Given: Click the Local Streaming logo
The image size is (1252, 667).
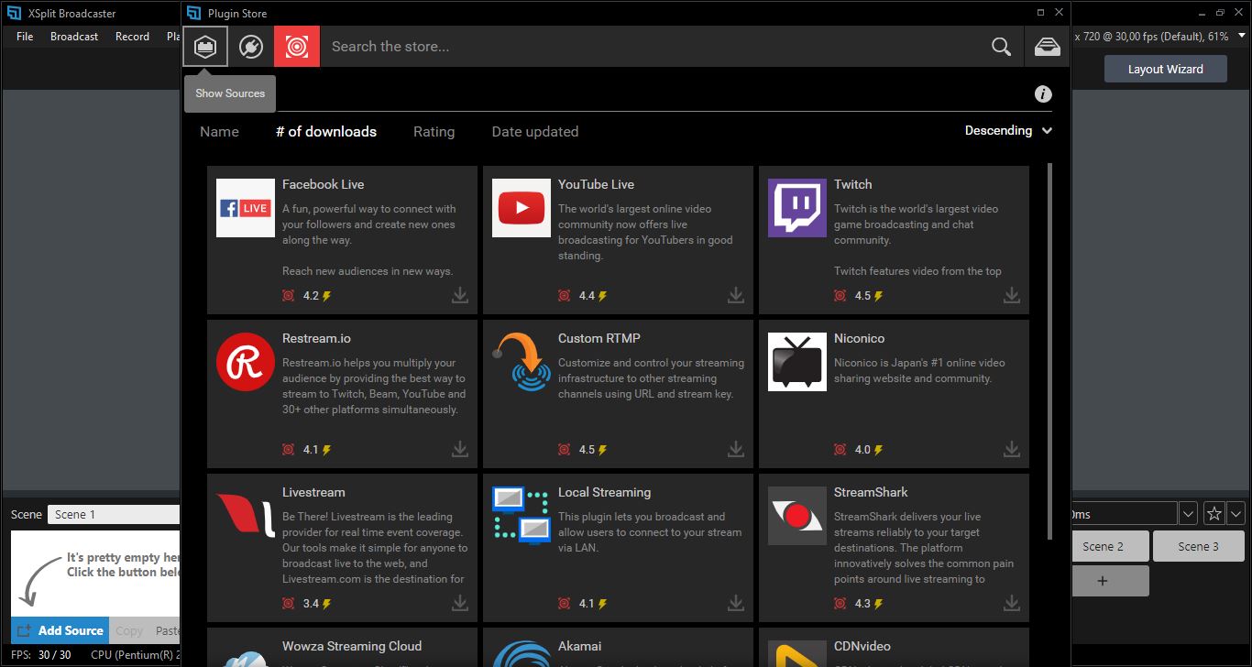Looking at the screenshot, I should 522,516.
